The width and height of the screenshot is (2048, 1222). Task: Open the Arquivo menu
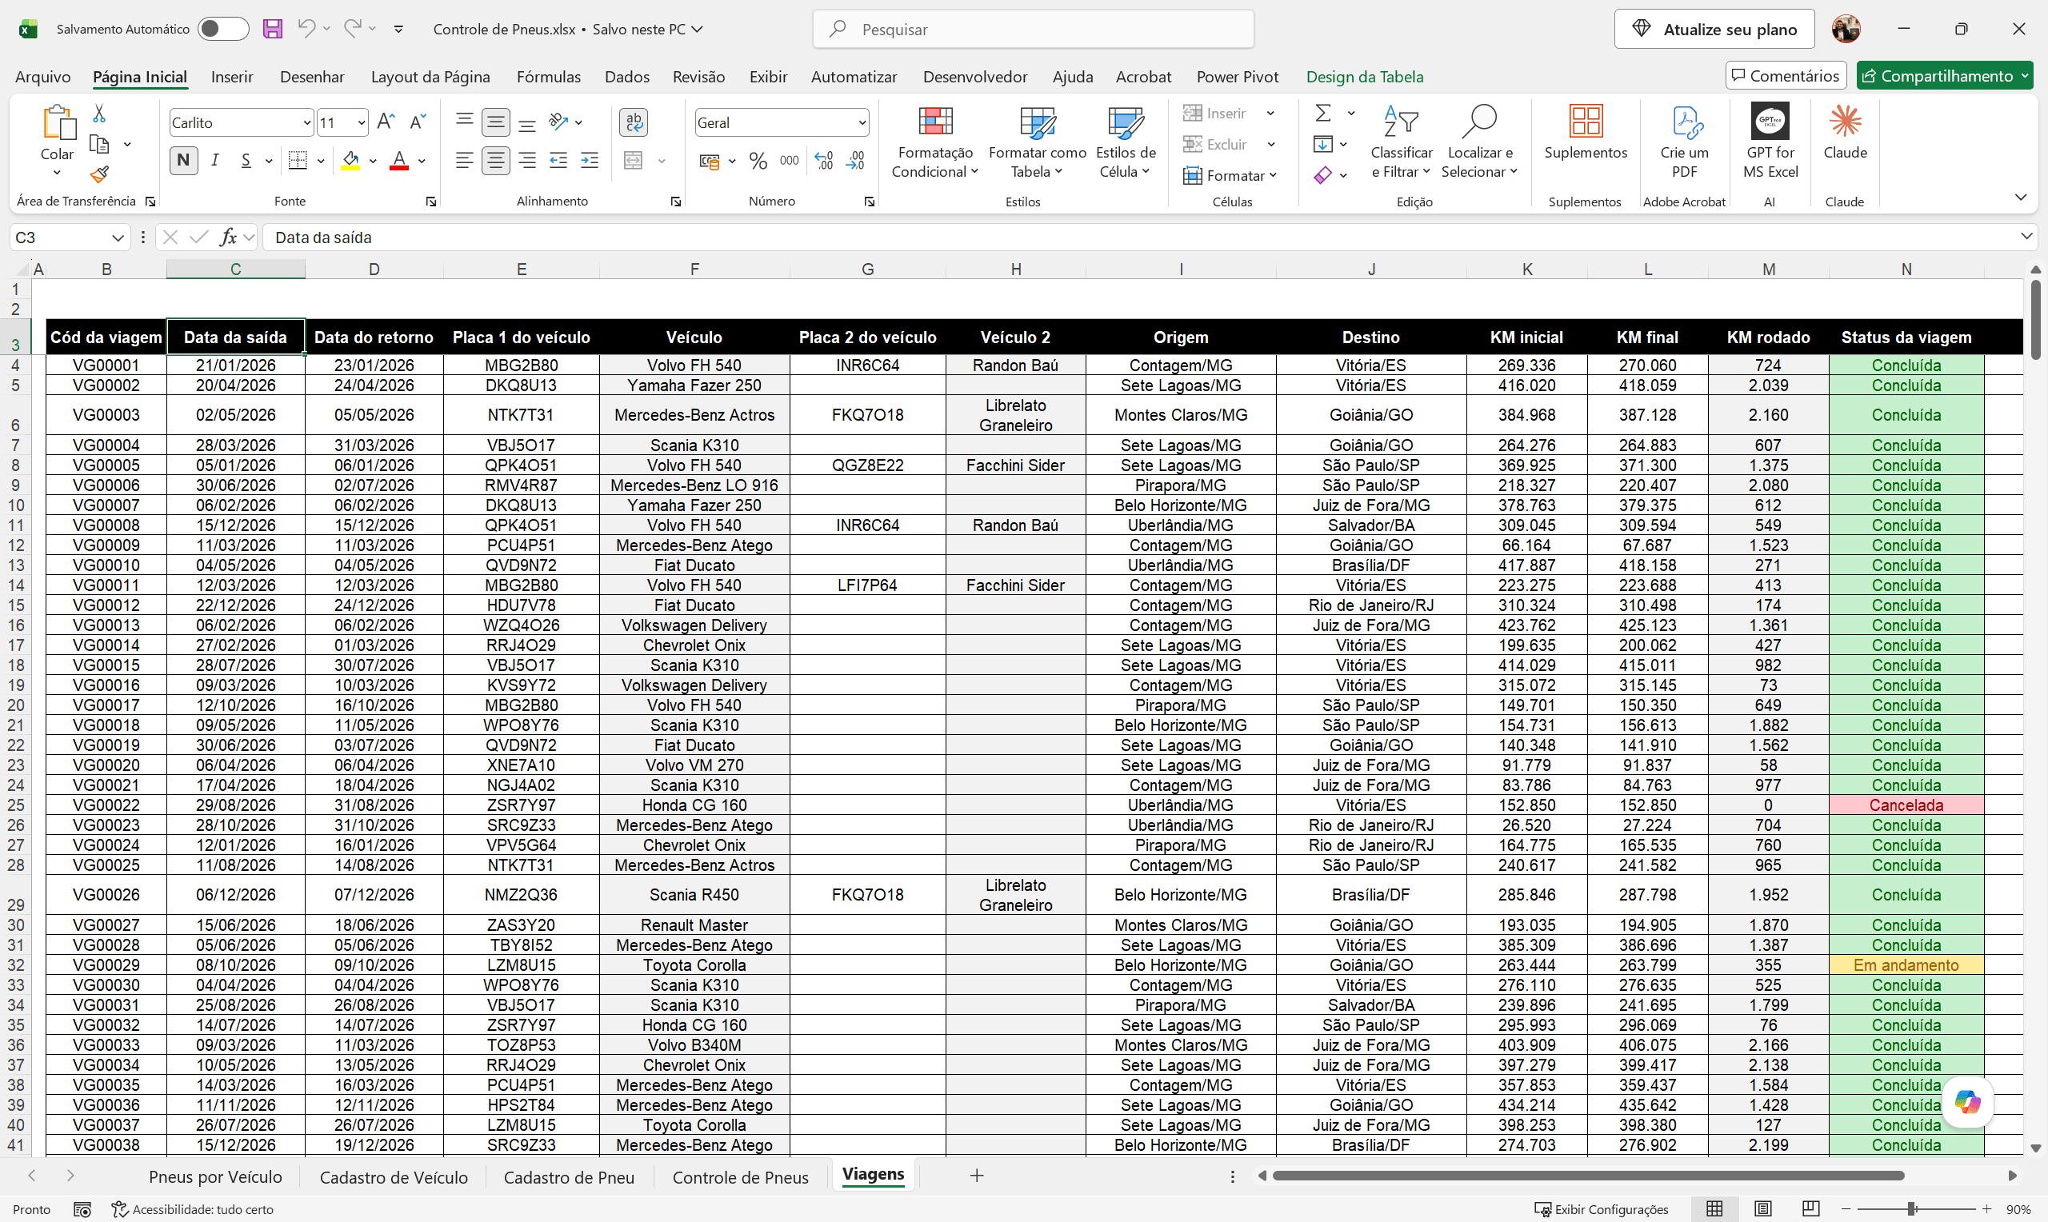[43, 77]
